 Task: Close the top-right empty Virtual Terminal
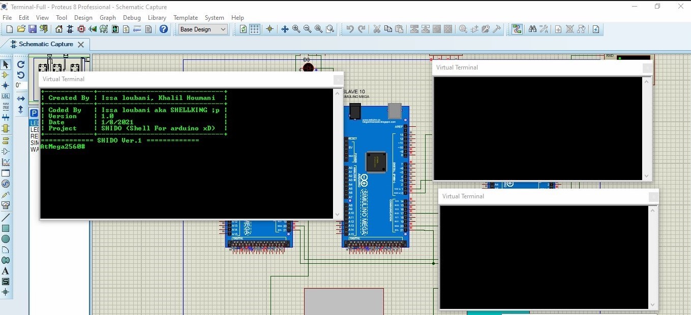[x=647, y=67]
